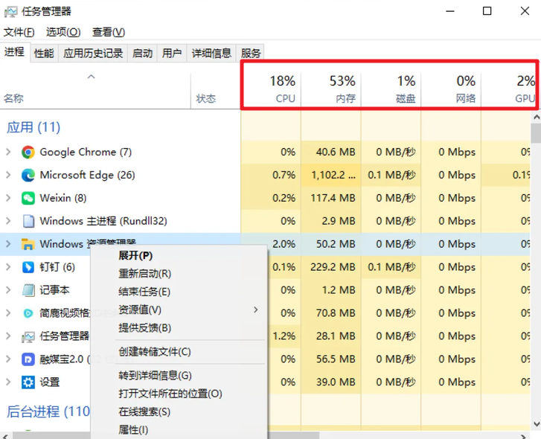Expand the 记事本 process row
This screenshot has width=541, height=439.
[8, 290]
